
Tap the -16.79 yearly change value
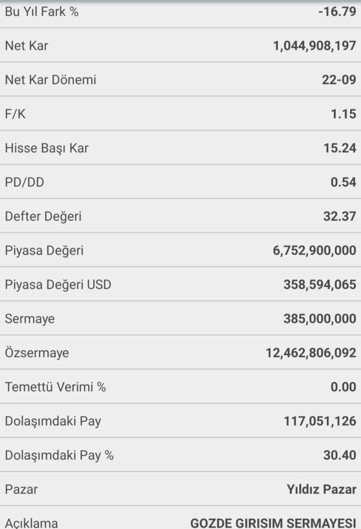coord(337,11)
